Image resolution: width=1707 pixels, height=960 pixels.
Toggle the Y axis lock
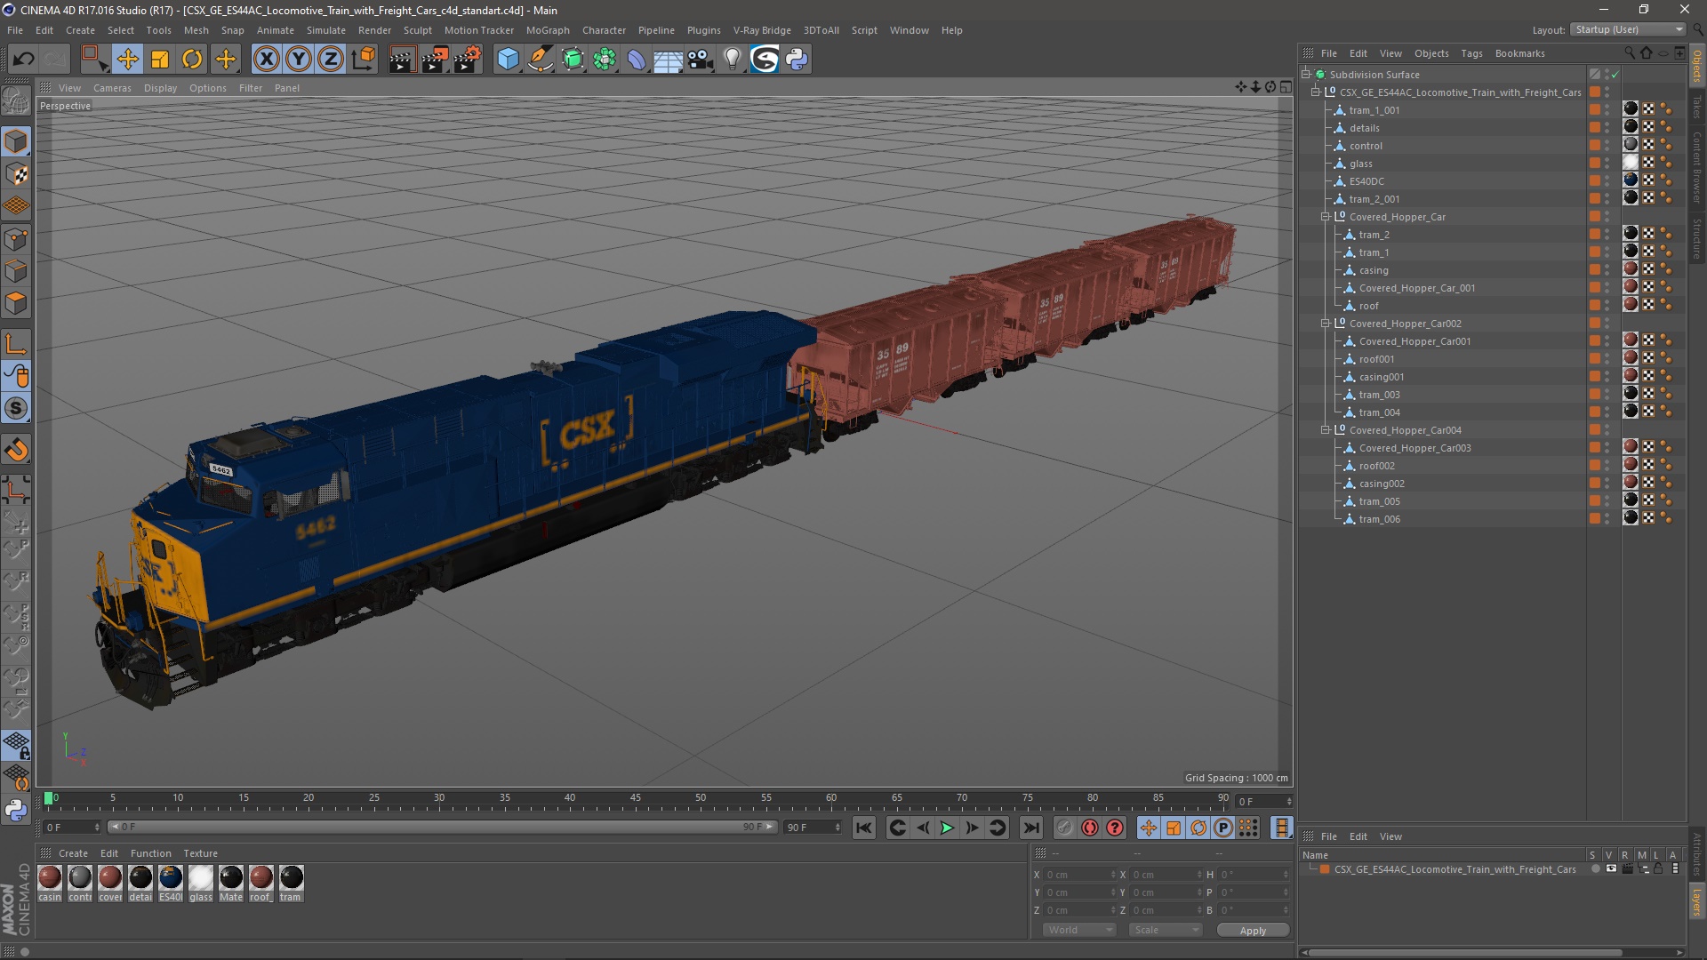299,60
